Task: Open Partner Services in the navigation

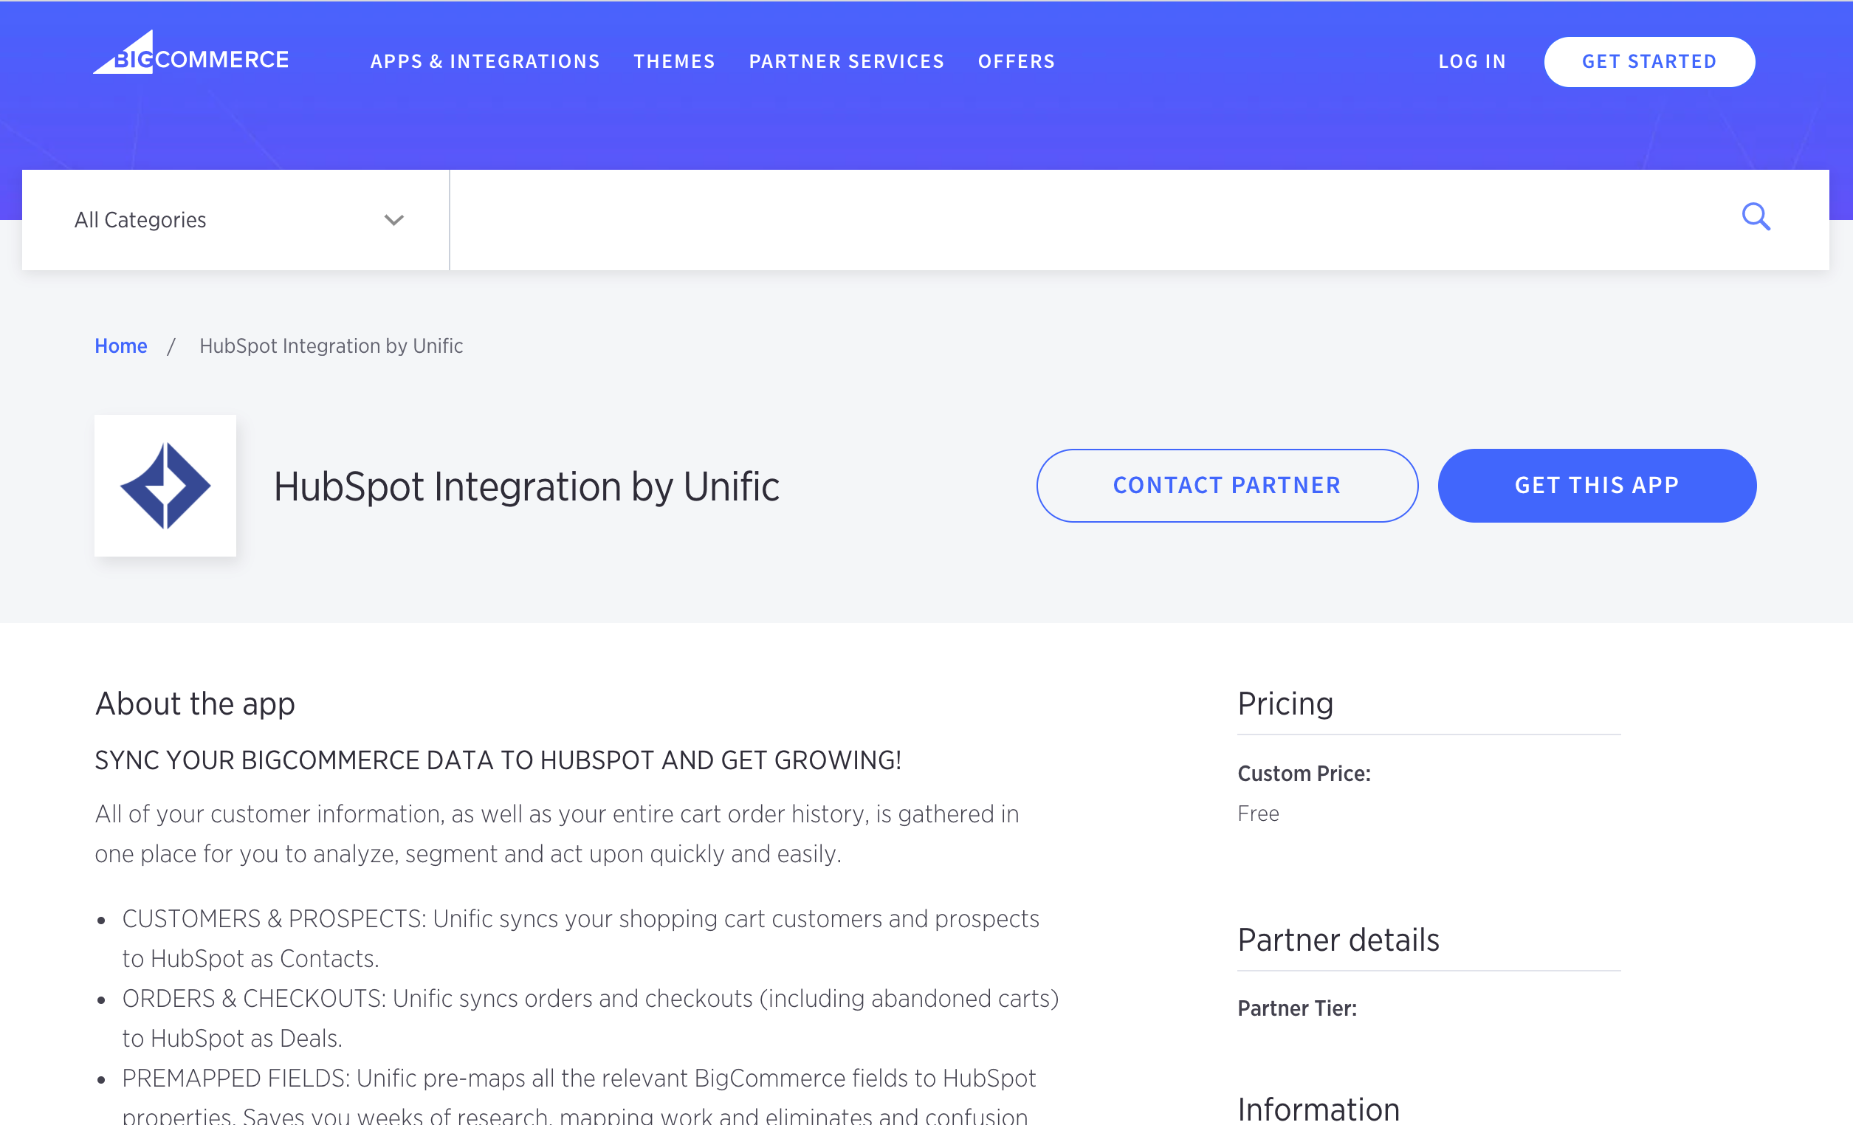Action: pyautogui.click(x=847, y=62)
